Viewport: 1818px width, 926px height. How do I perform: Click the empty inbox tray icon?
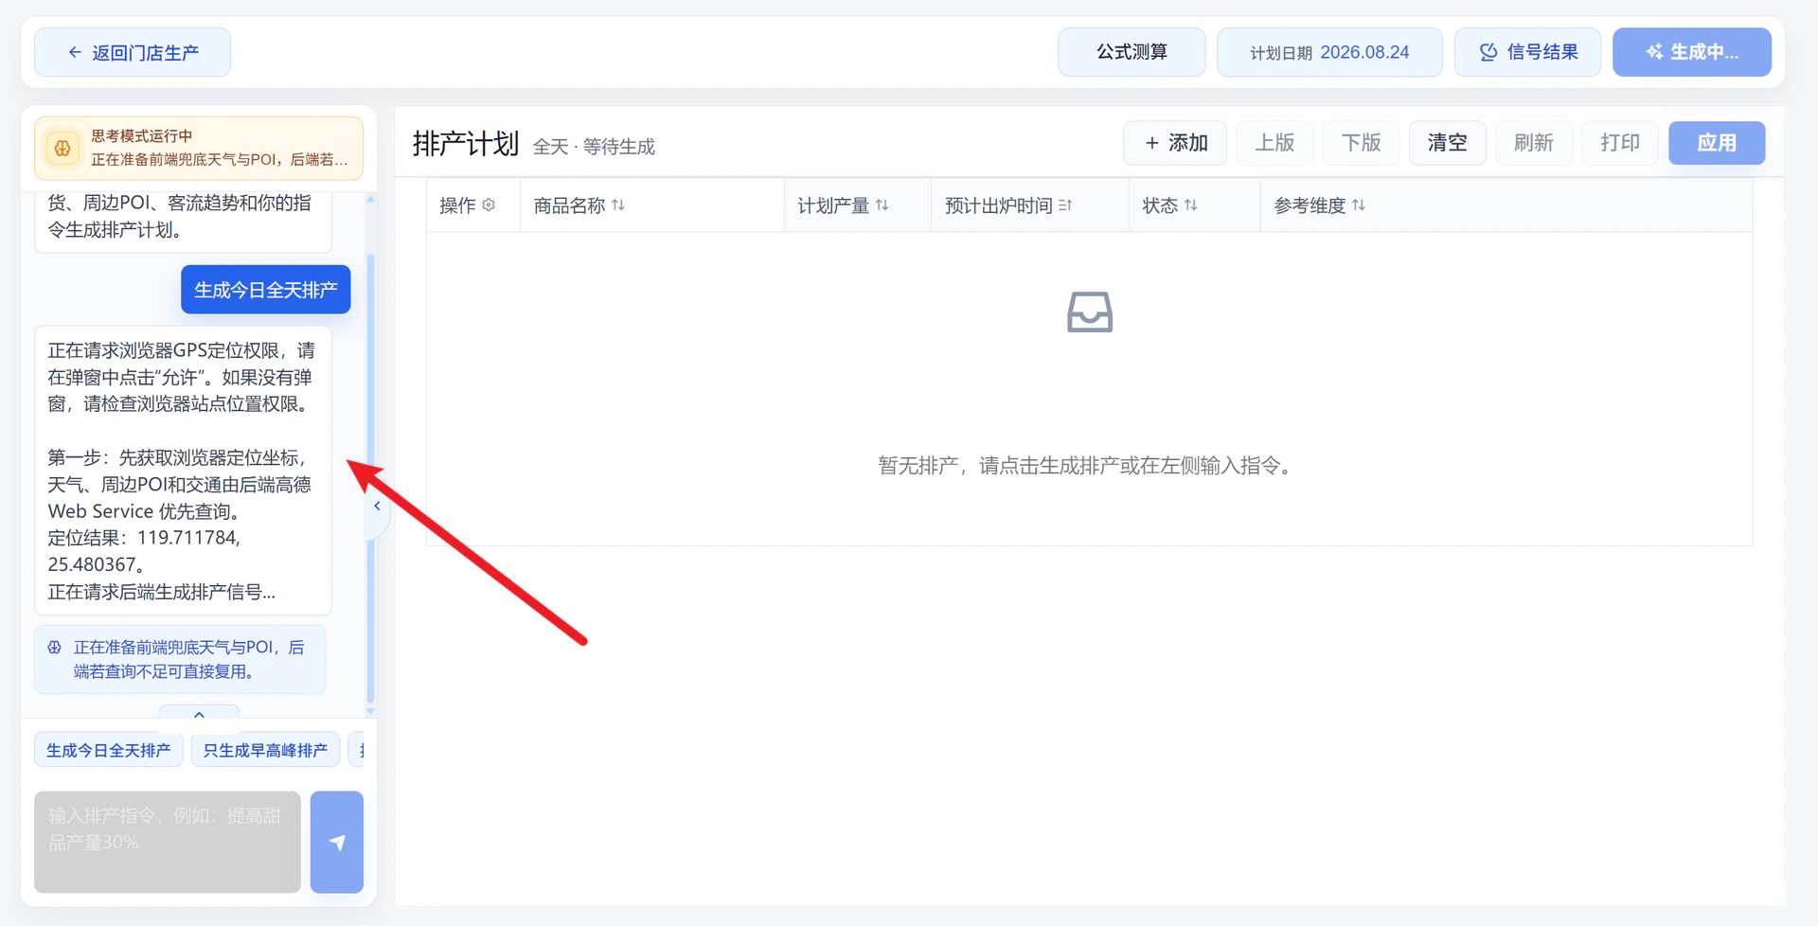click(x=1090, y=312)
